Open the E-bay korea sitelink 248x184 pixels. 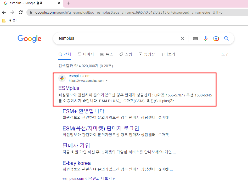[x=77, y=163]
